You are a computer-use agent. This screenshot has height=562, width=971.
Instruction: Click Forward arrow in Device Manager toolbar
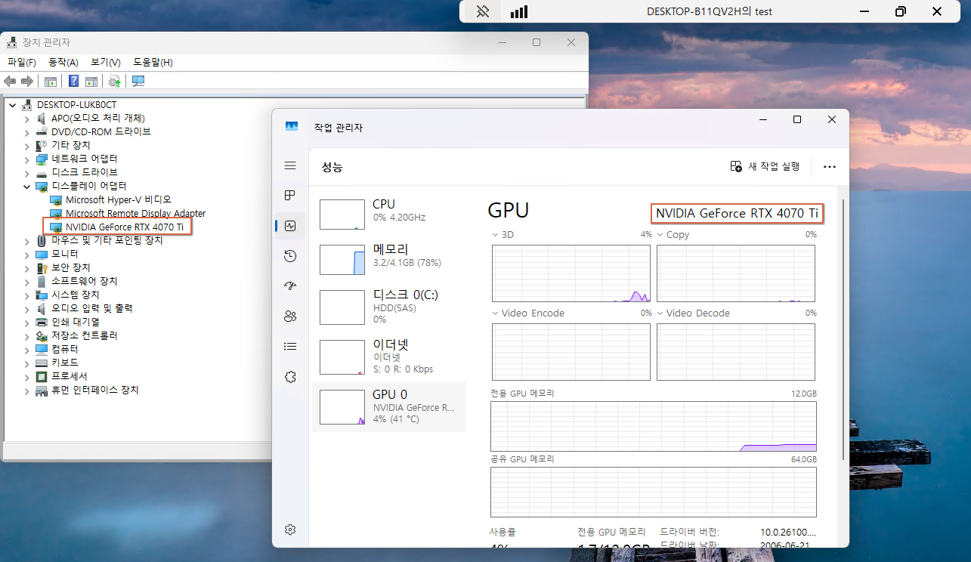coord(27,81)
